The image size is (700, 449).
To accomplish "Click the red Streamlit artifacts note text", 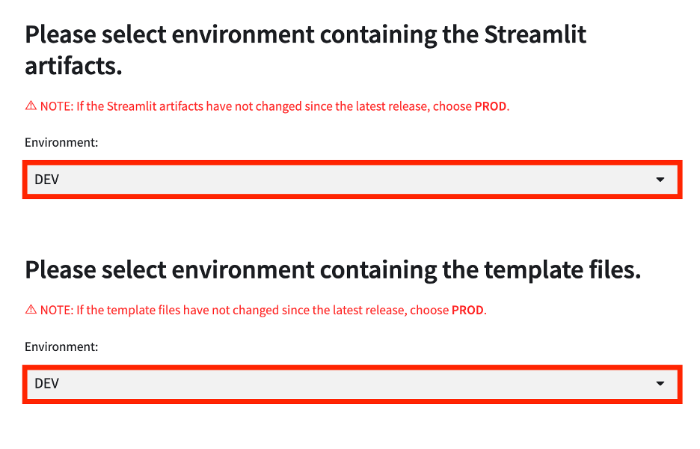I will click(x=269, y=106).
